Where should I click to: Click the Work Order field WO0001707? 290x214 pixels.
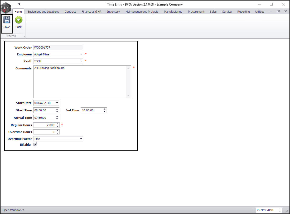point(58,47)
